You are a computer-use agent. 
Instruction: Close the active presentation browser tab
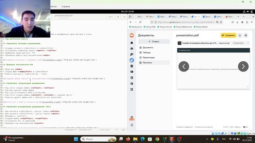(199, 17)
